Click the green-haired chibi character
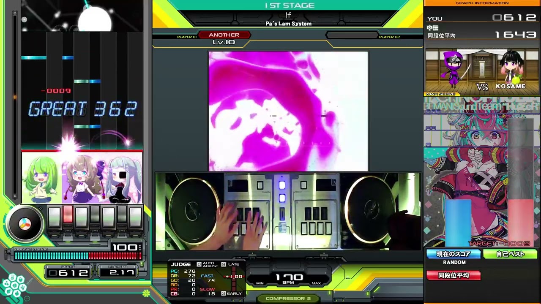The height and width of the screenshot is (304, 541). (x=42, y=179)
